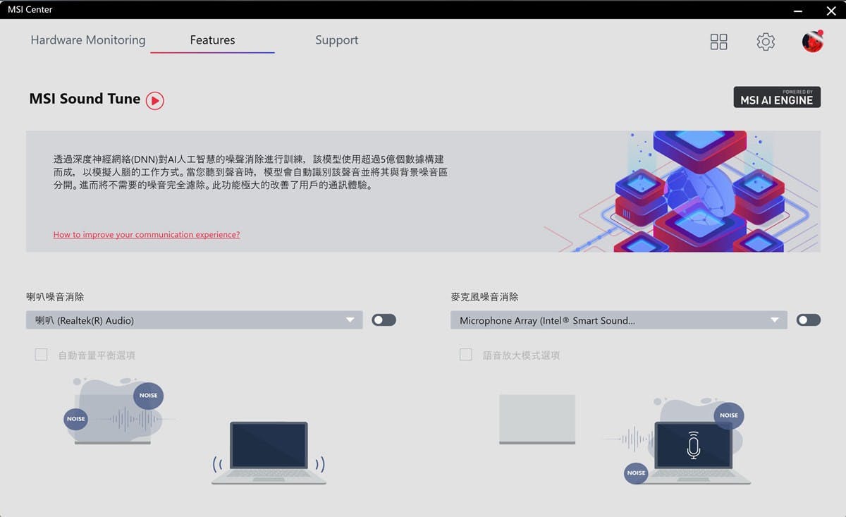846x517 pixels.
Task: Enable microphone noise cancellation toggle
Action: point(808,320)
